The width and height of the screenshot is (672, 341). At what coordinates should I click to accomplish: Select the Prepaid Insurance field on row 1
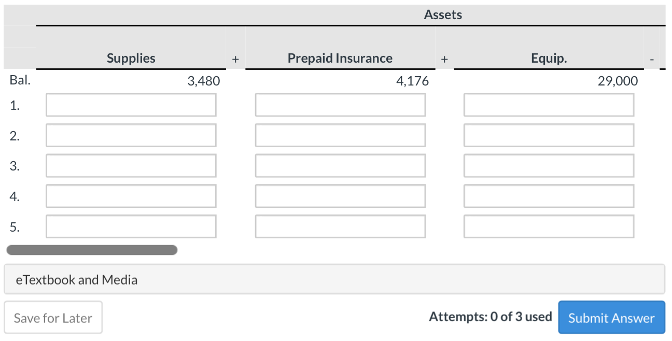[x=340, y=105]
